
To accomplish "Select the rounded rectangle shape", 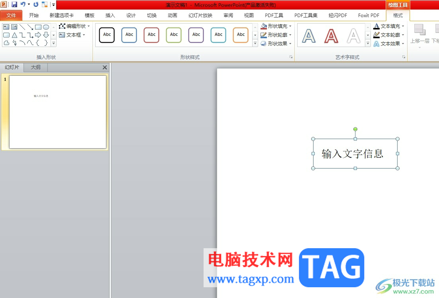I will click(6, 35).
